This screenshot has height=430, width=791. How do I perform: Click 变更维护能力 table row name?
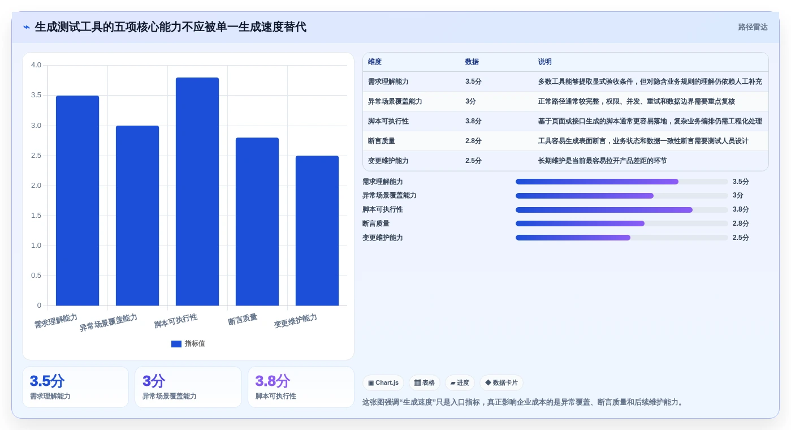coord(388,161)
